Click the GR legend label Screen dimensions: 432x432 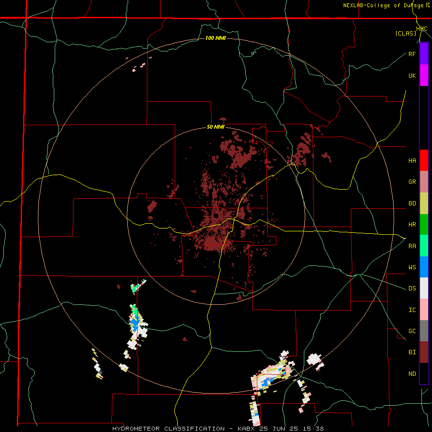tap(412, 182)
